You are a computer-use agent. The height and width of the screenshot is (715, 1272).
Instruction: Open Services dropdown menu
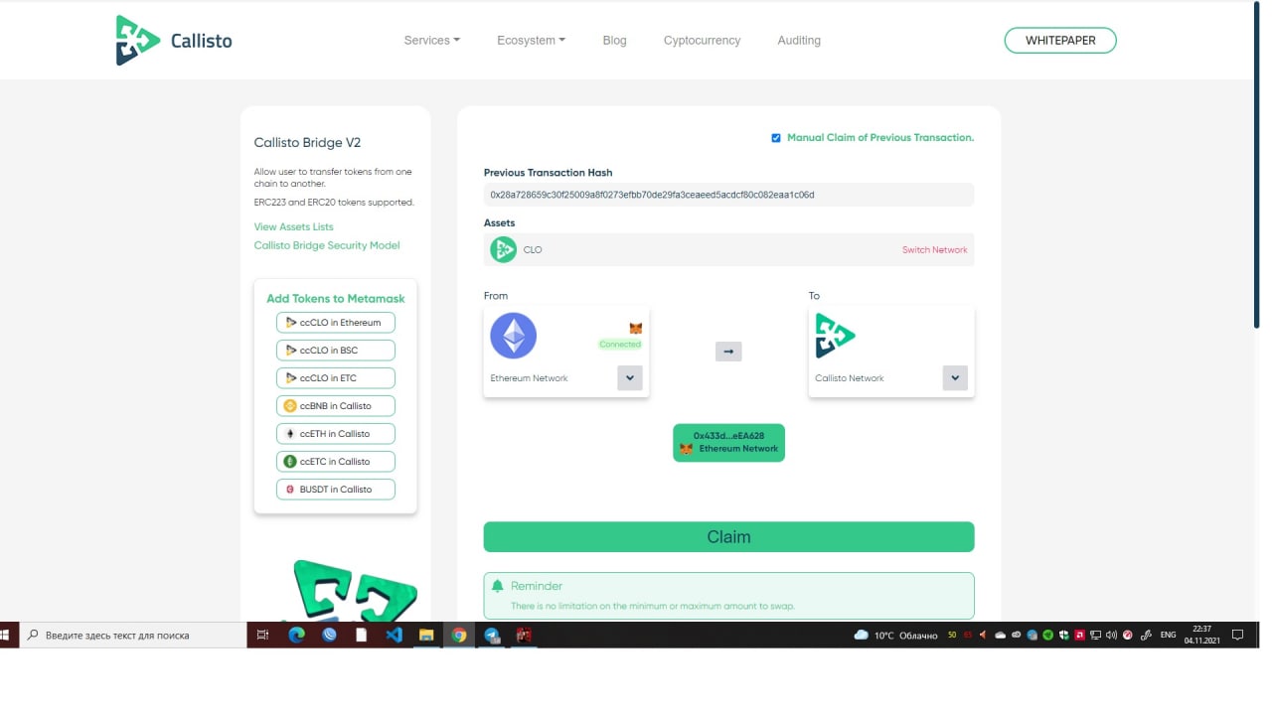pos(432,41)
